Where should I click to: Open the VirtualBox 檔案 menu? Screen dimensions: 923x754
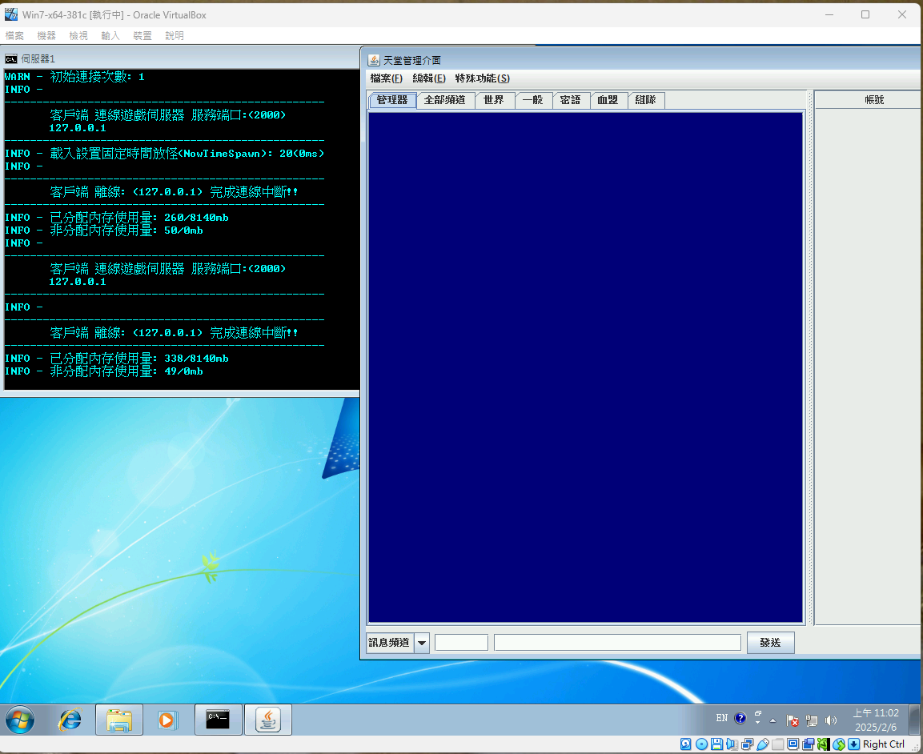[14, 36]
